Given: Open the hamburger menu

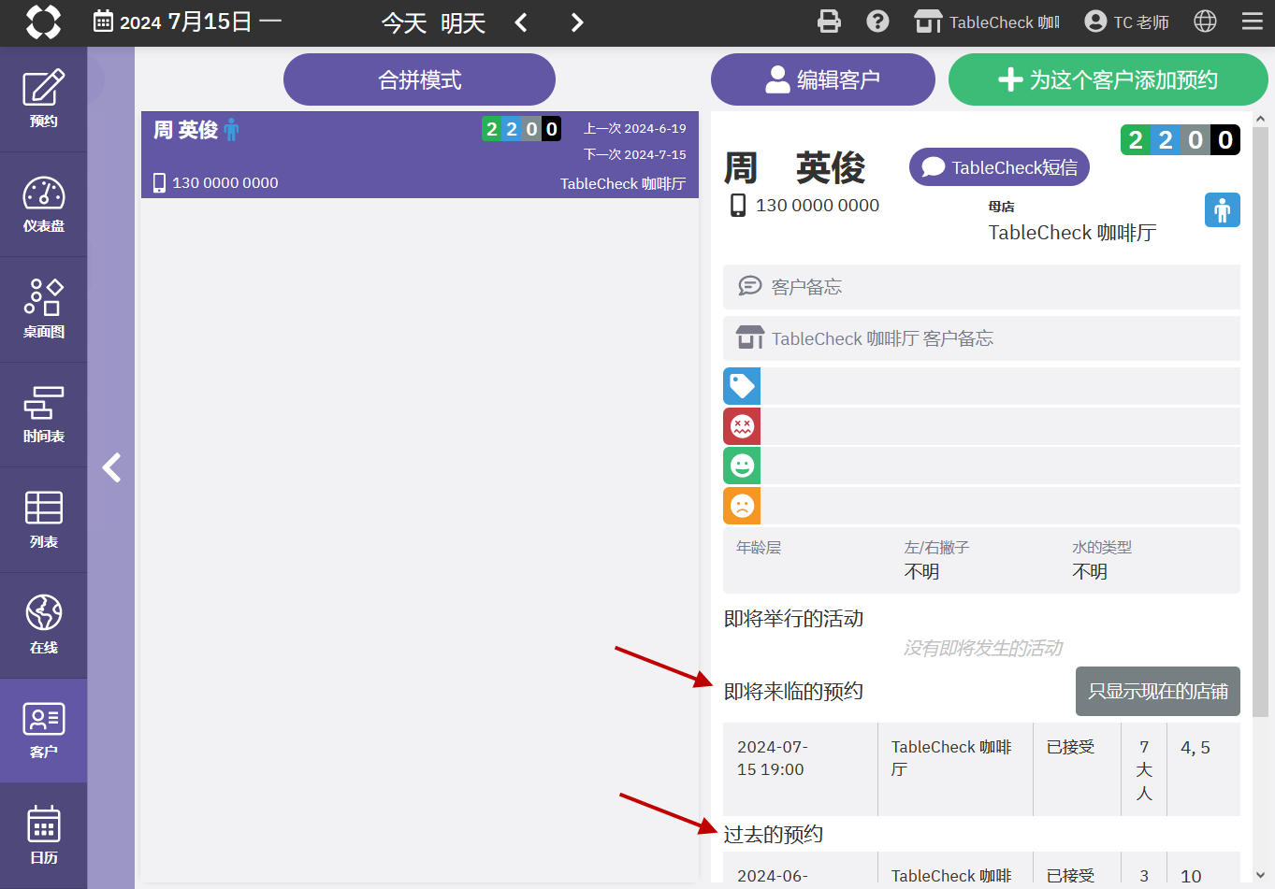Looking at the screenshot, I should pyautogui.click(x=1253, y=22).
